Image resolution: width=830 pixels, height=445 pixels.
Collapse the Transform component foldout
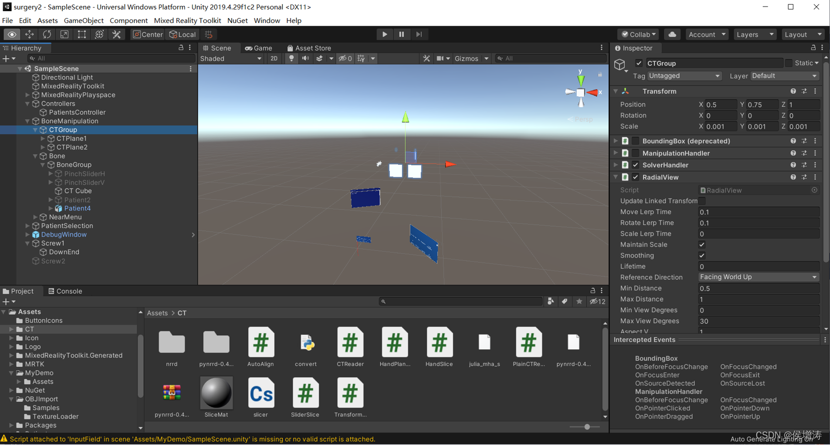coord(616,92)
